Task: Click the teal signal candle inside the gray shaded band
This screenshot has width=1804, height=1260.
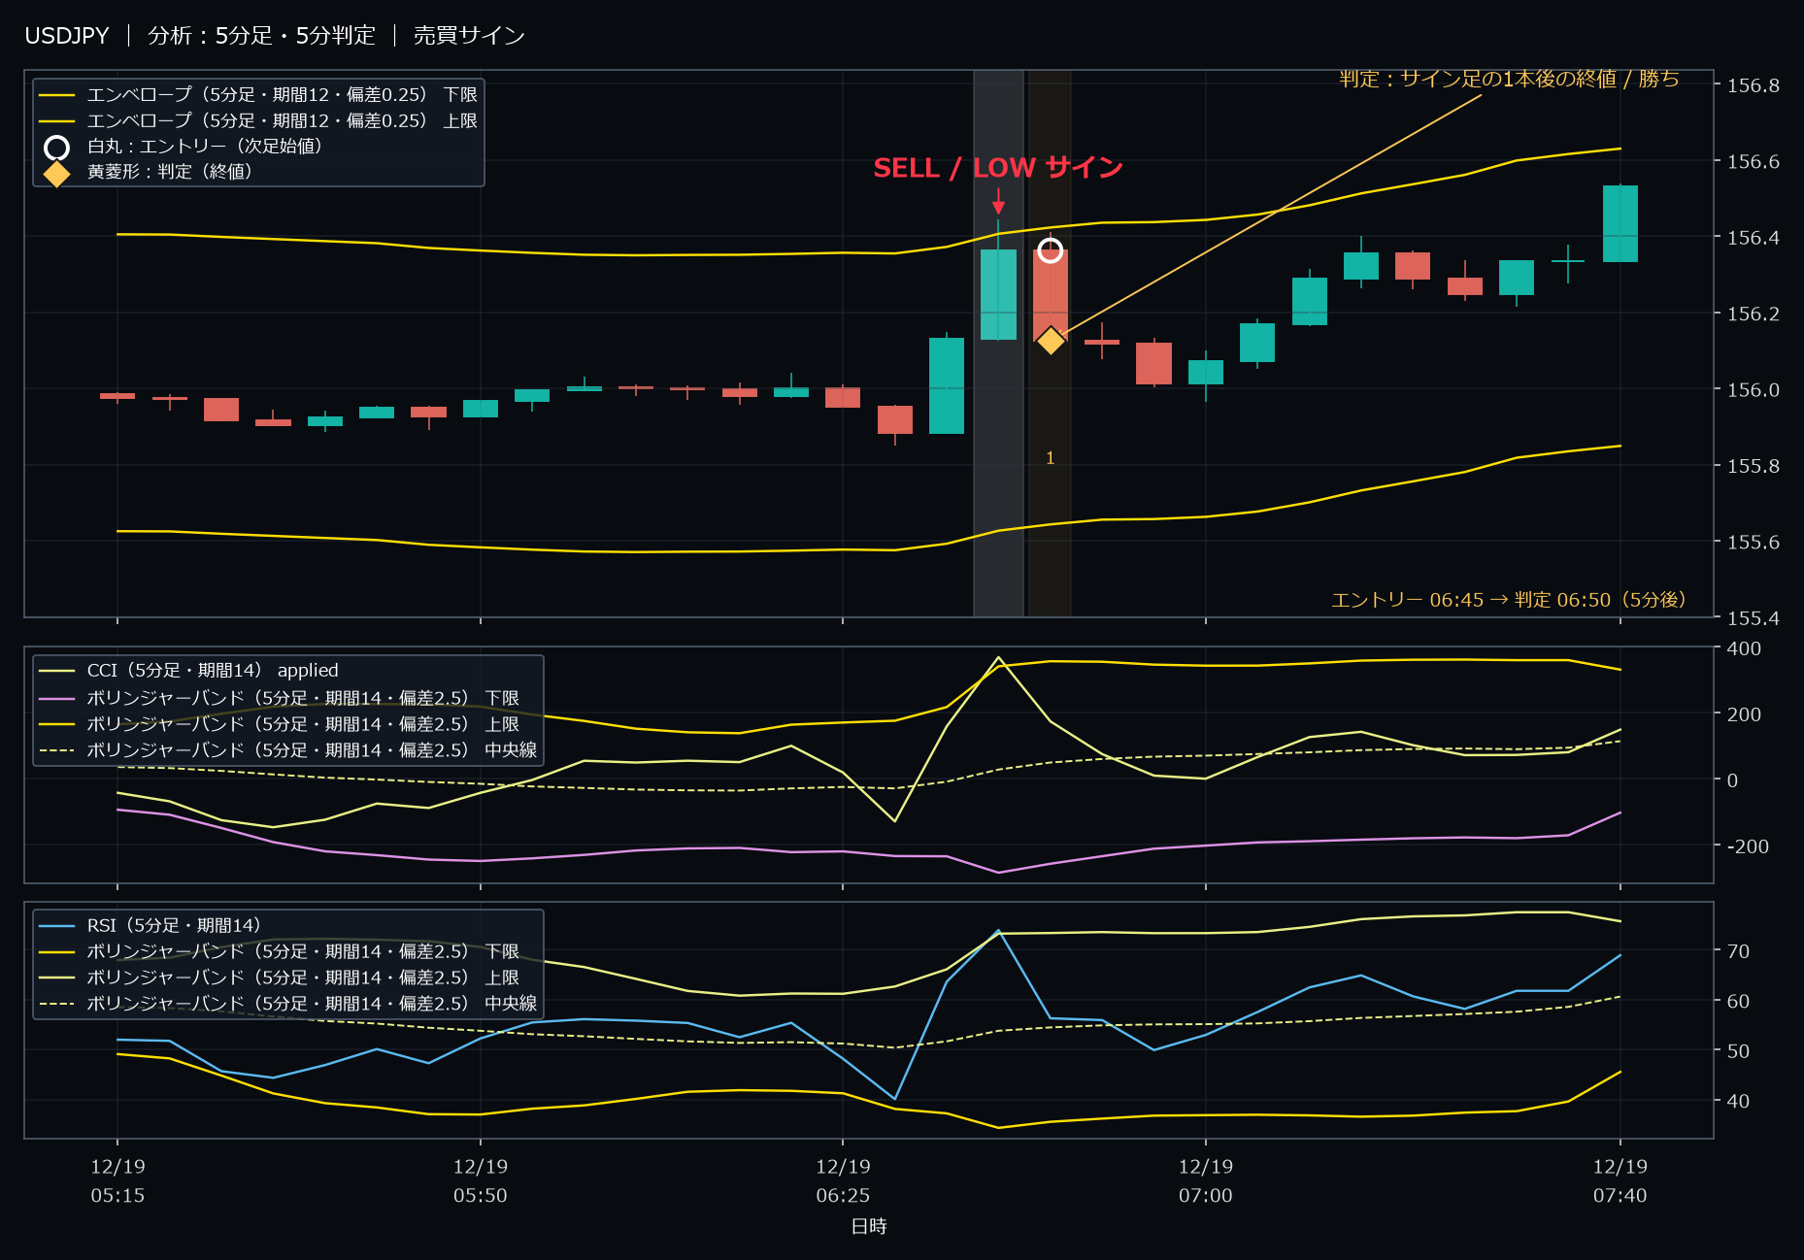Action: tap(998, 295)
